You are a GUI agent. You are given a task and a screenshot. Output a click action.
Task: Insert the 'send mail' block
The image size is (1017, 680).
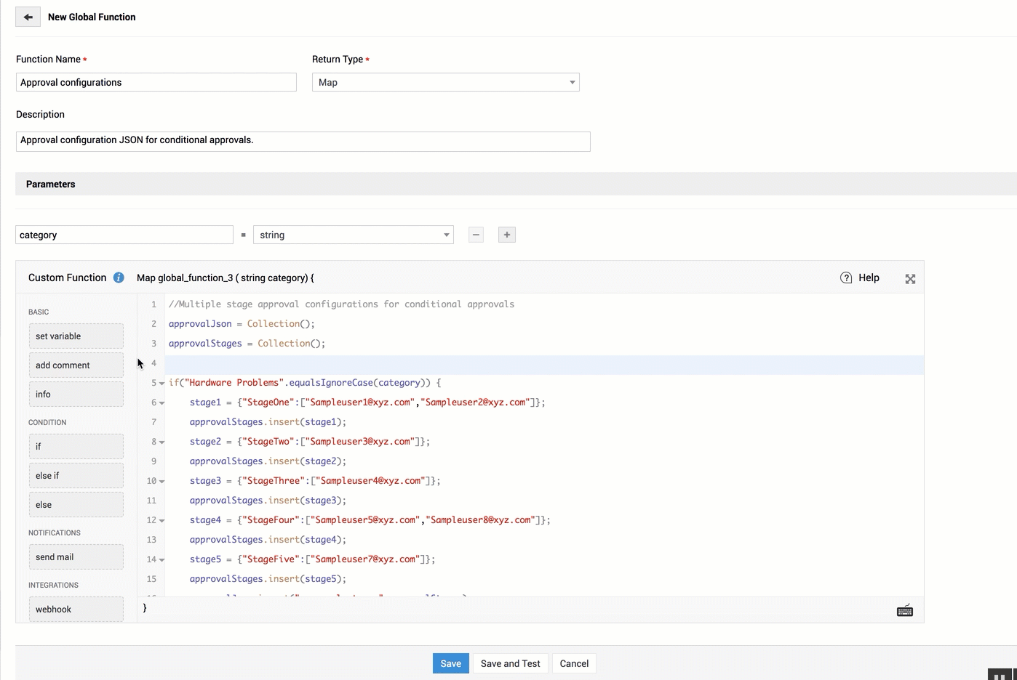[x=76, y=557]
